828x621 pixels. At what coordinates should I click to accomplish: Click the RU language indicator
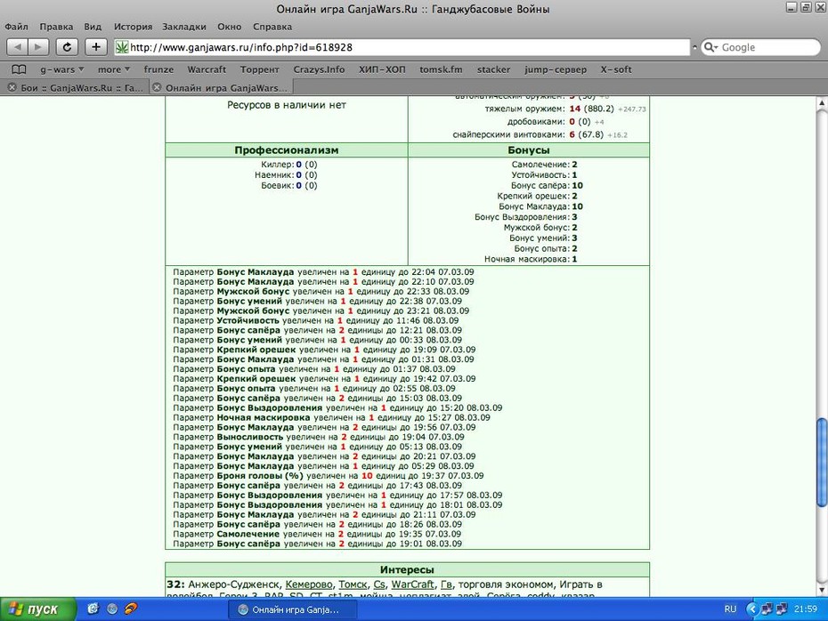730,609
